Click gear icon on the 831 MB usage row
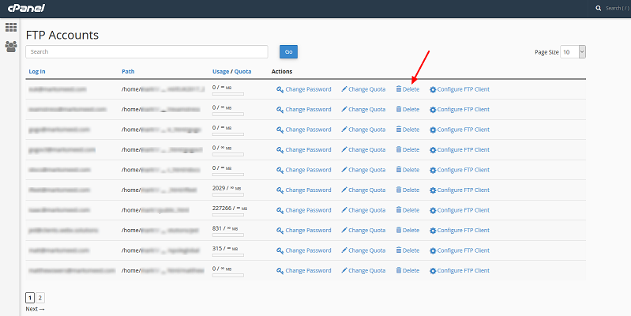 [433, 231]
